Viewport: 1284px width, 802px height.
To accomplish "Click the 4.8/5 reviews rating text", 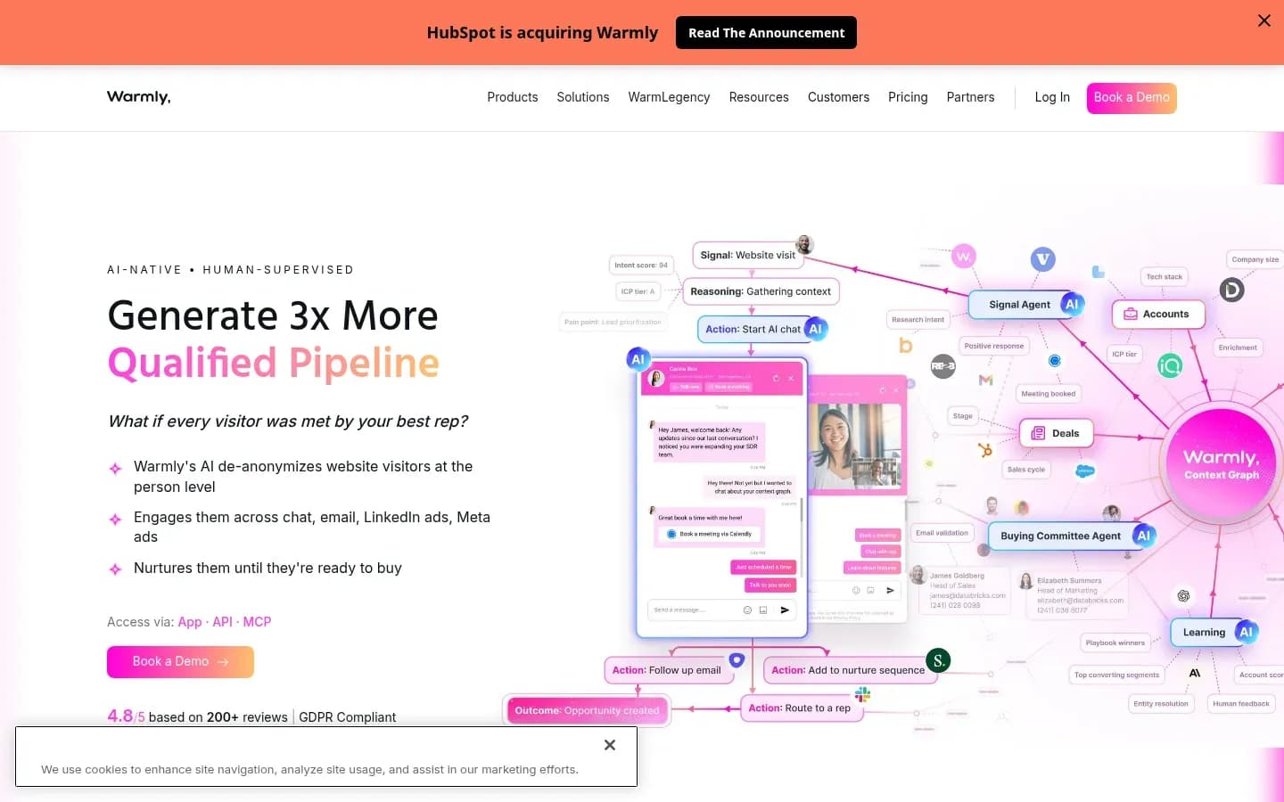I will point(197,716).
